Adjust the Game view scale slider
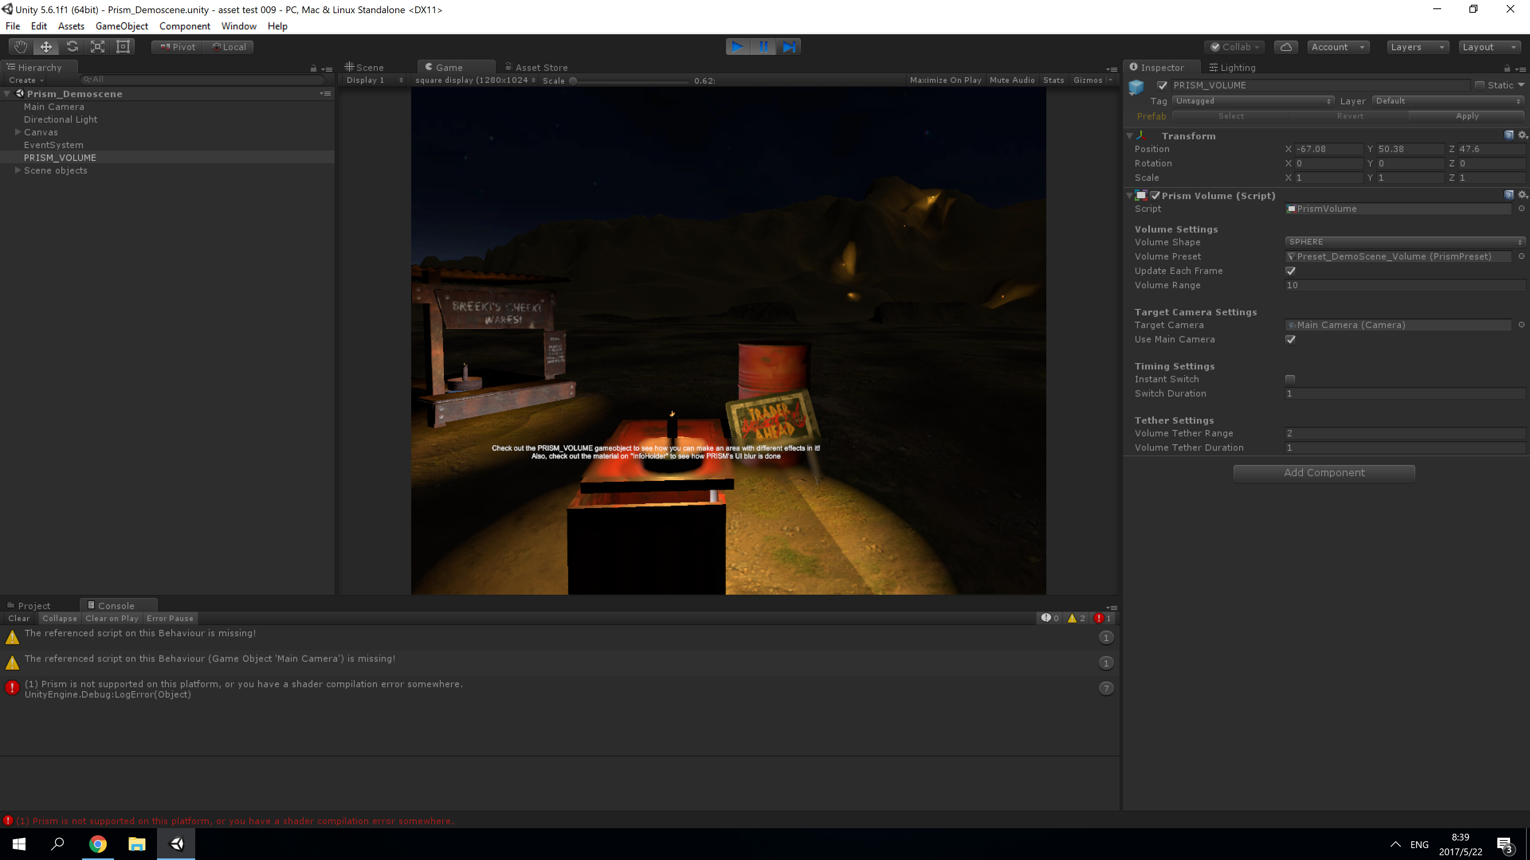 (x=574, y=81)
